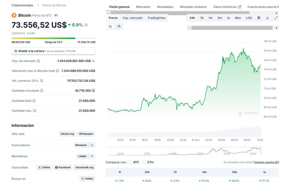The width and height of the screenshot is (292, 182).
Task: Show info for Cap. de mercado
Action: (38, 61)
